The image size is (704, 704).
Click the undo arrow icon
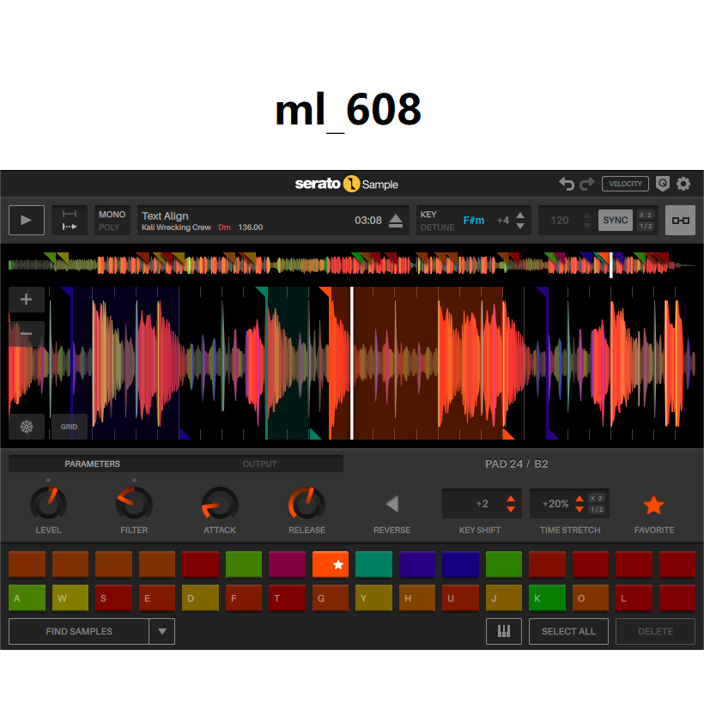(567, 184)
